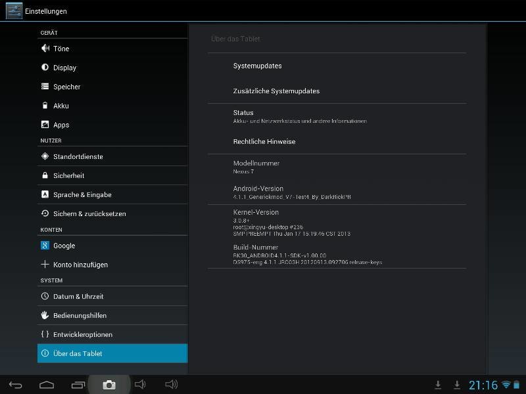Image resolution: width=526 pixels, height=394 pixels.
Task: Open the first download notification icon
Action: [x=438, y=385]
